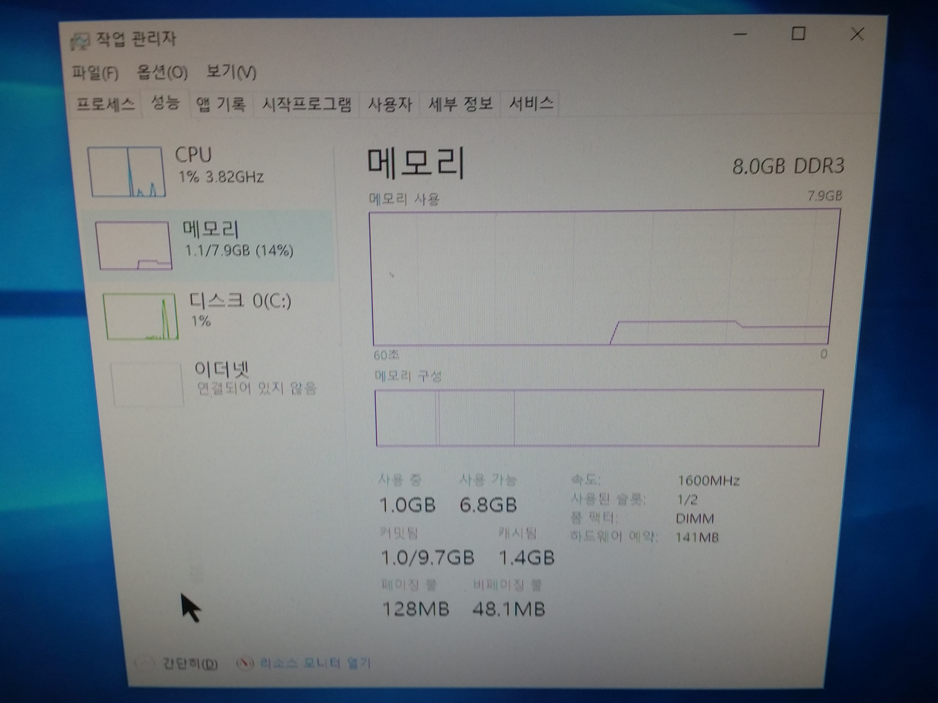
Task: Switch to the 프로세스 tab
Action: [105, 104]
